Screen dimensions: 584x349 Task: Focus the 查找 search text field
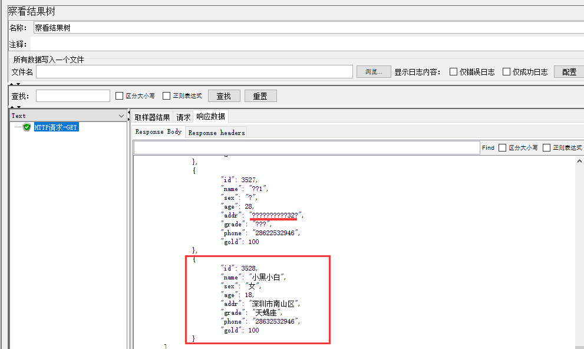pos(73,96)
